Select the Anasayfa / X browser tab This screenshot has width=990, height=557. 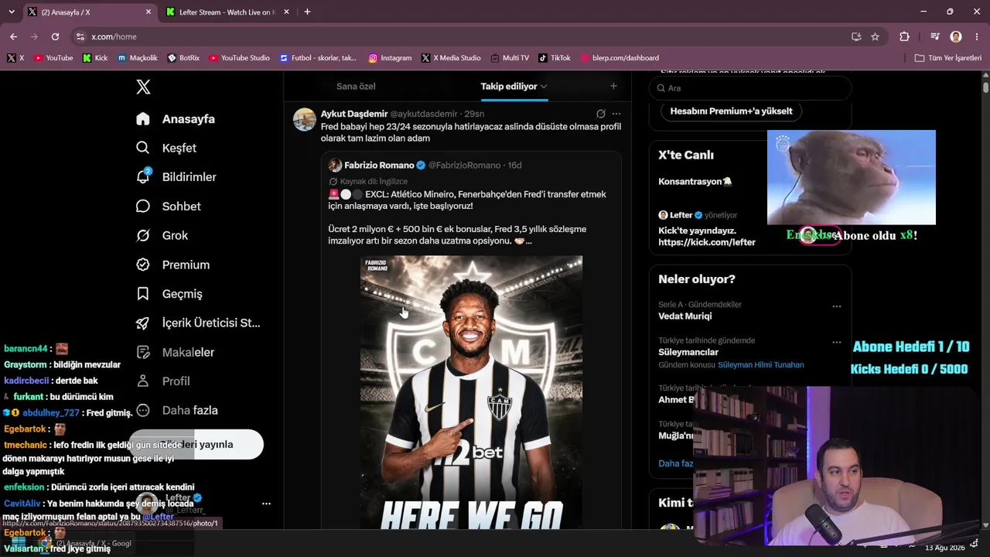pos(89,12)
